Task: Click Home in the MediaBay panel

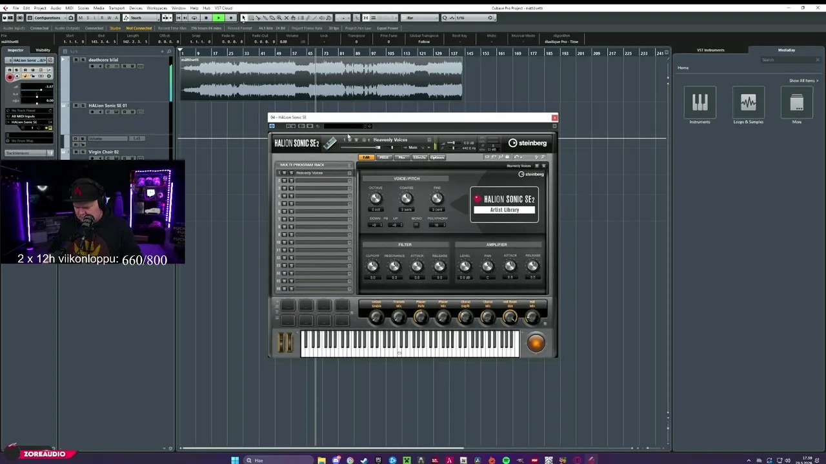Action: pos(683,68)
